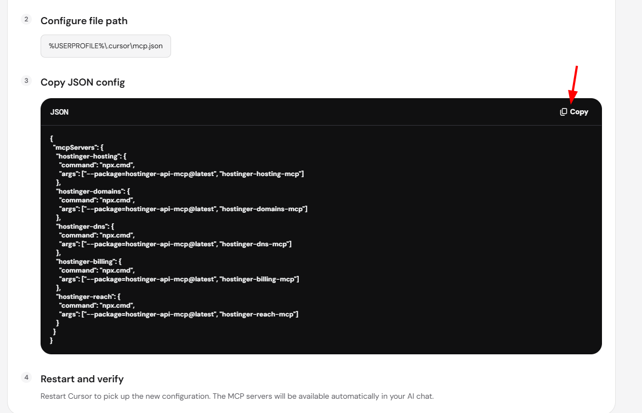Click the Configure file path heading
The image size is (642, 413).
point(84,21)
